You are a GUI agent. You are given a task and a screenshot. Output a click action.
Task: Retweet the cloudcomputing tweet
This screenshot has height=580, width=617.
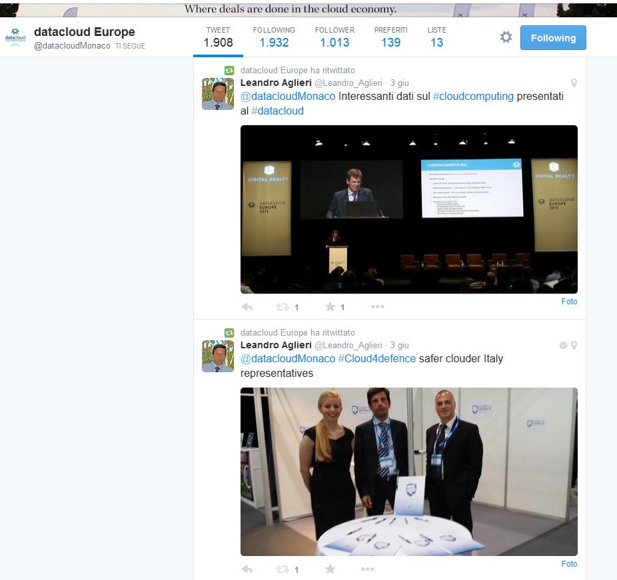tap(282, 307)
